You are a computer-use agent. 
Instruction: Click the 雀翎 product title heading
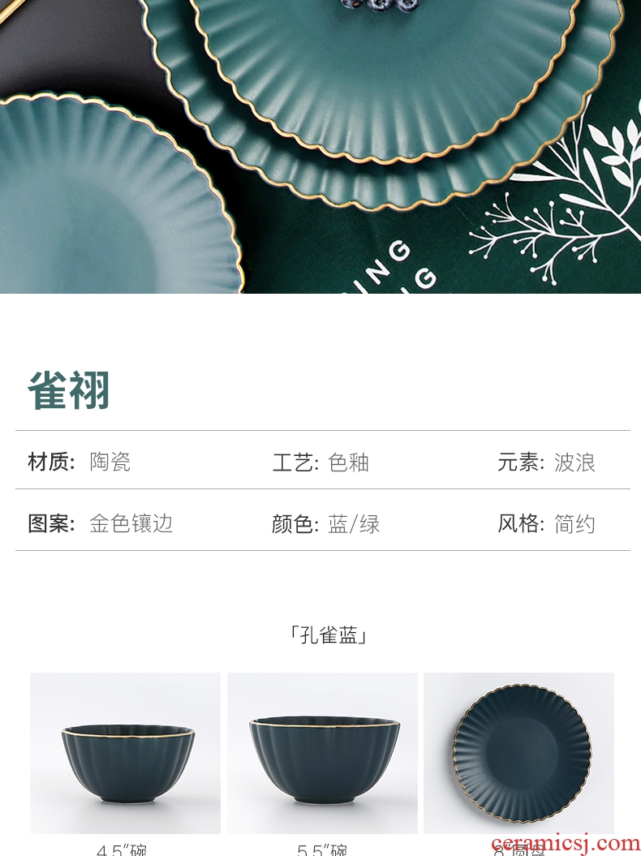69,389
